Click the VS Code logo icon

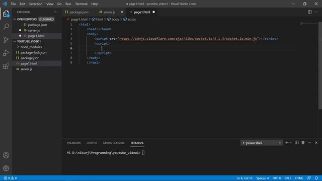coord(5,4)
